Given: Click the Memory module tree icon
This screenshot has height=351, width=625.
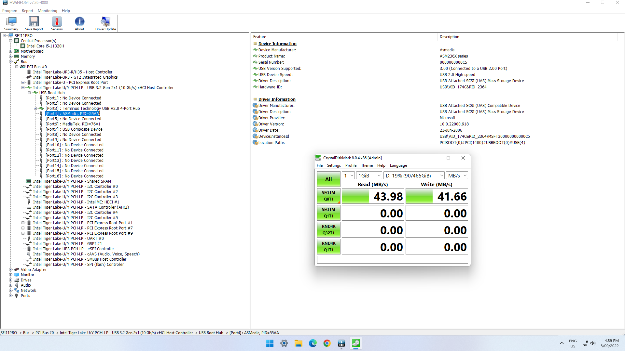Looking at the screenshot, I should tap(17, 57).
